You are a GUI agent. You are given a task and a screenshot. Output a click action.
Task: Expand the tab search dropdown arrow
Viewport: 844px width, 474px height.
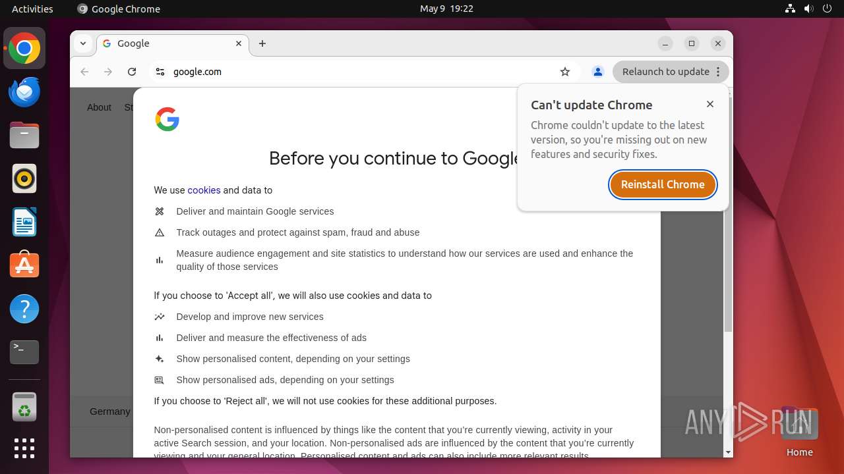pos(83,43)
